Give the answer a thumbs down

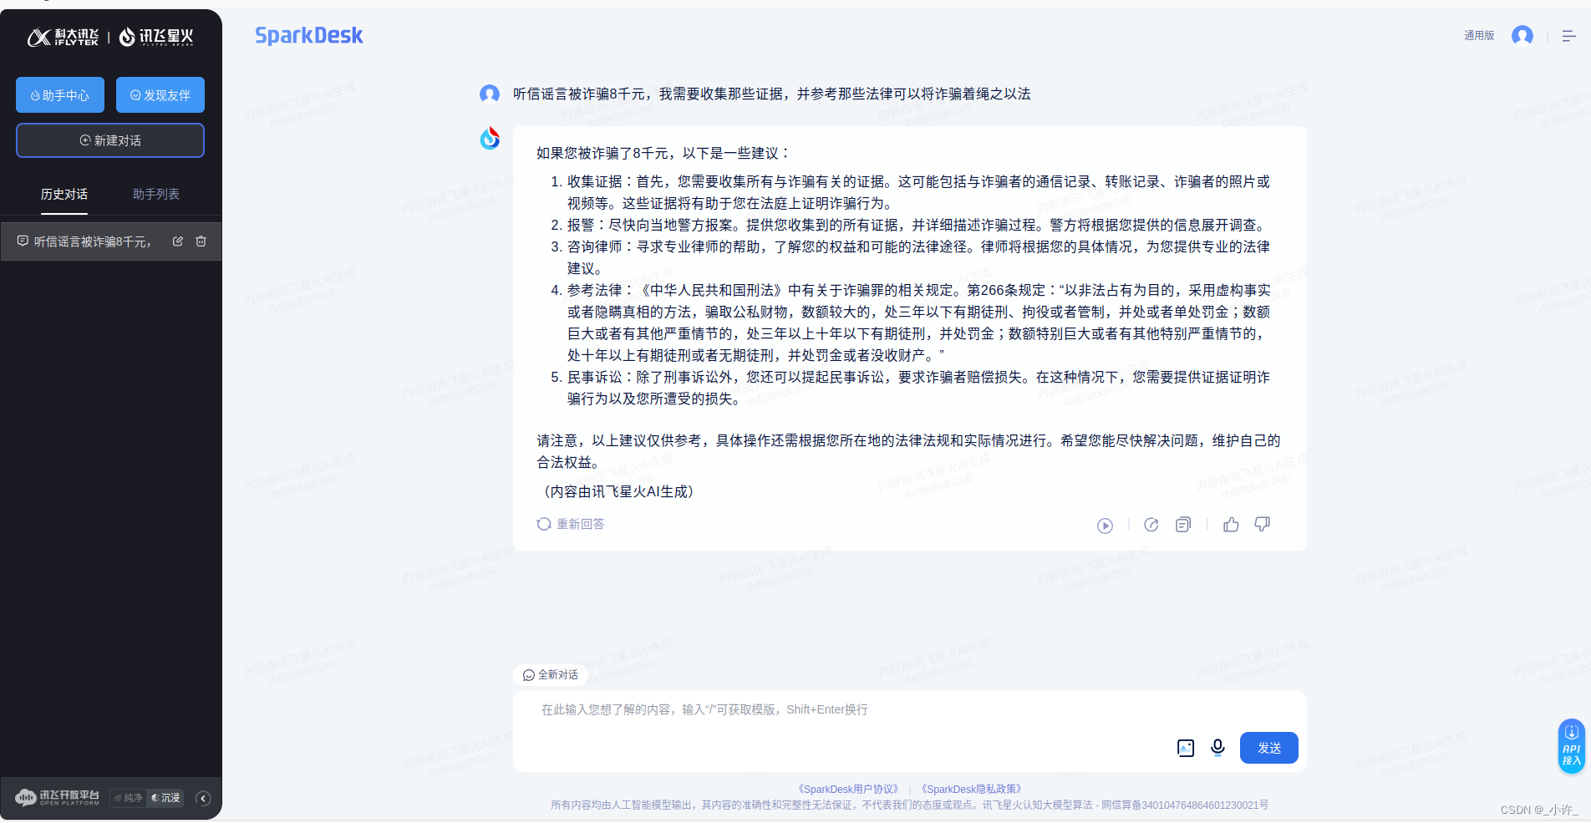pos(1263,525)
